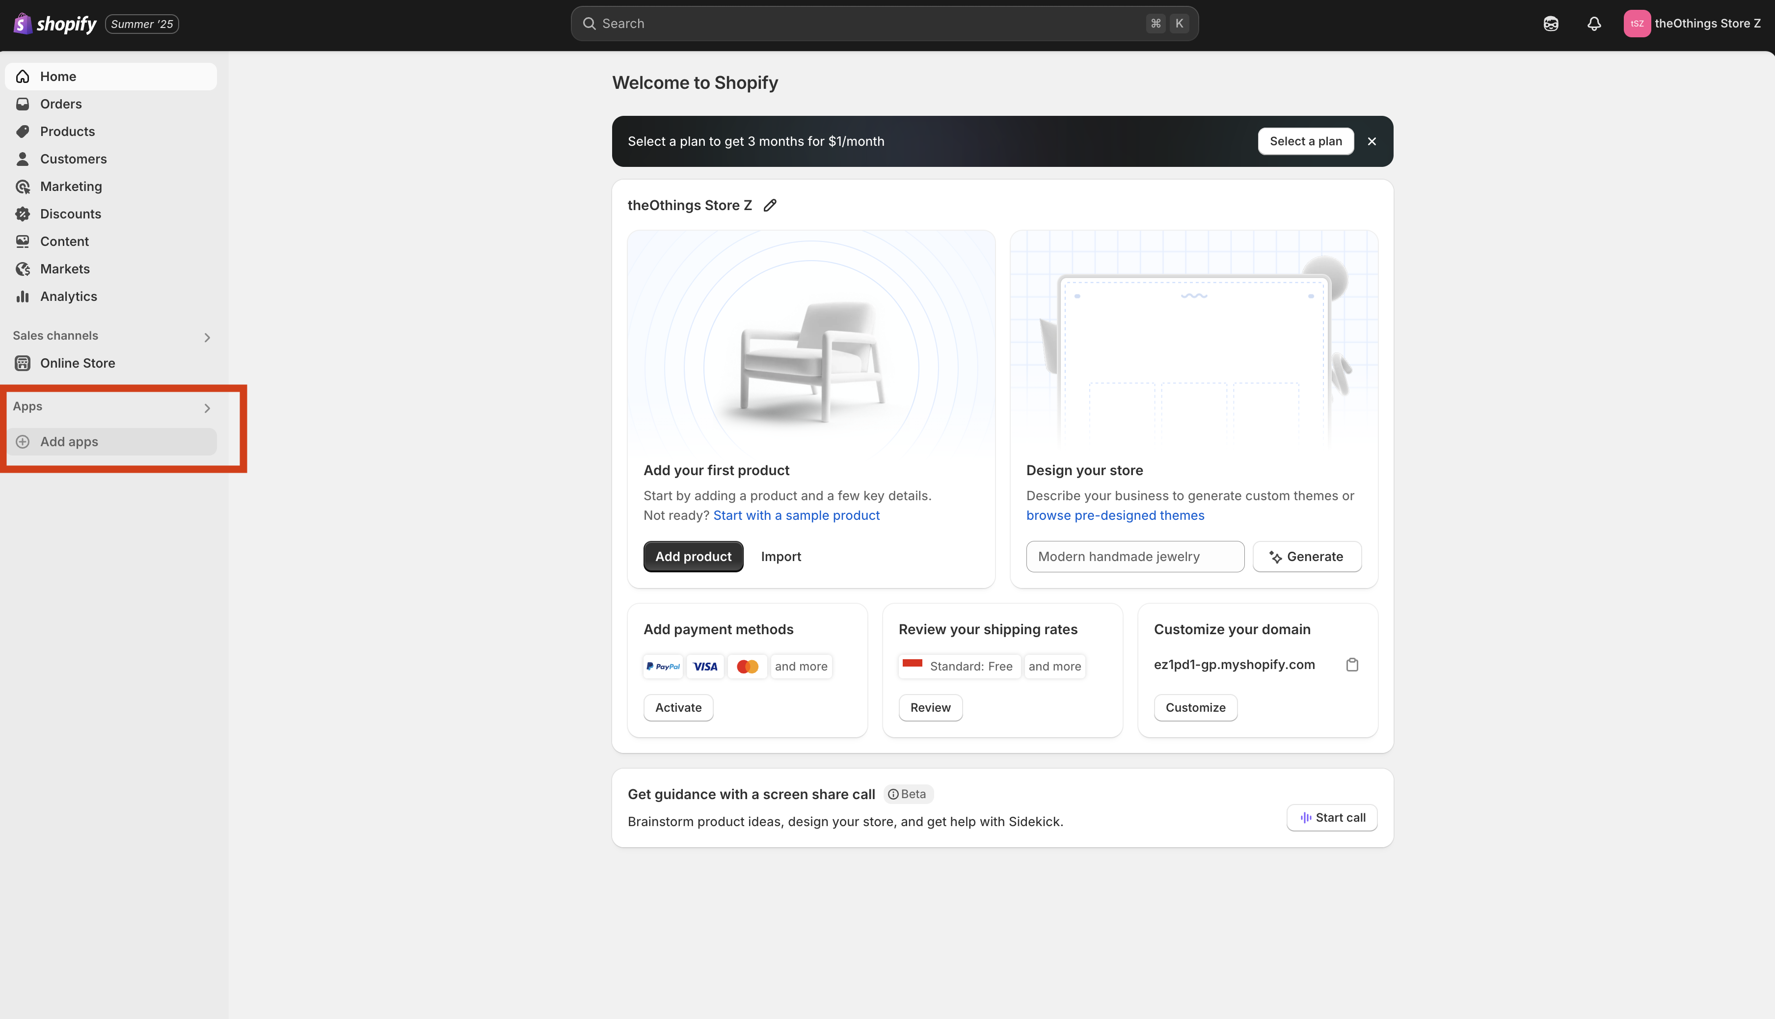The width and height of the screenshot is (1775, 1019).
Task: Open Online Store sales channel
Action: 77,363
